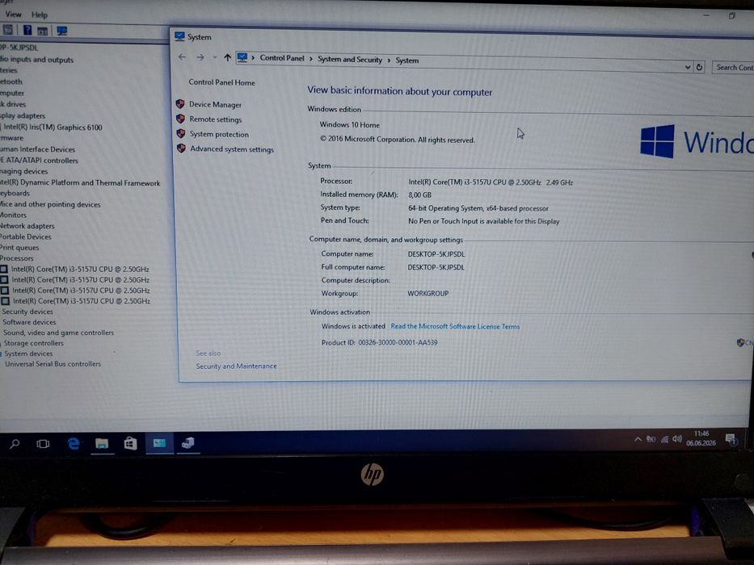Viewport: 754px width, 565px height.
Task: Select System devices category
Action: (28, 354)
